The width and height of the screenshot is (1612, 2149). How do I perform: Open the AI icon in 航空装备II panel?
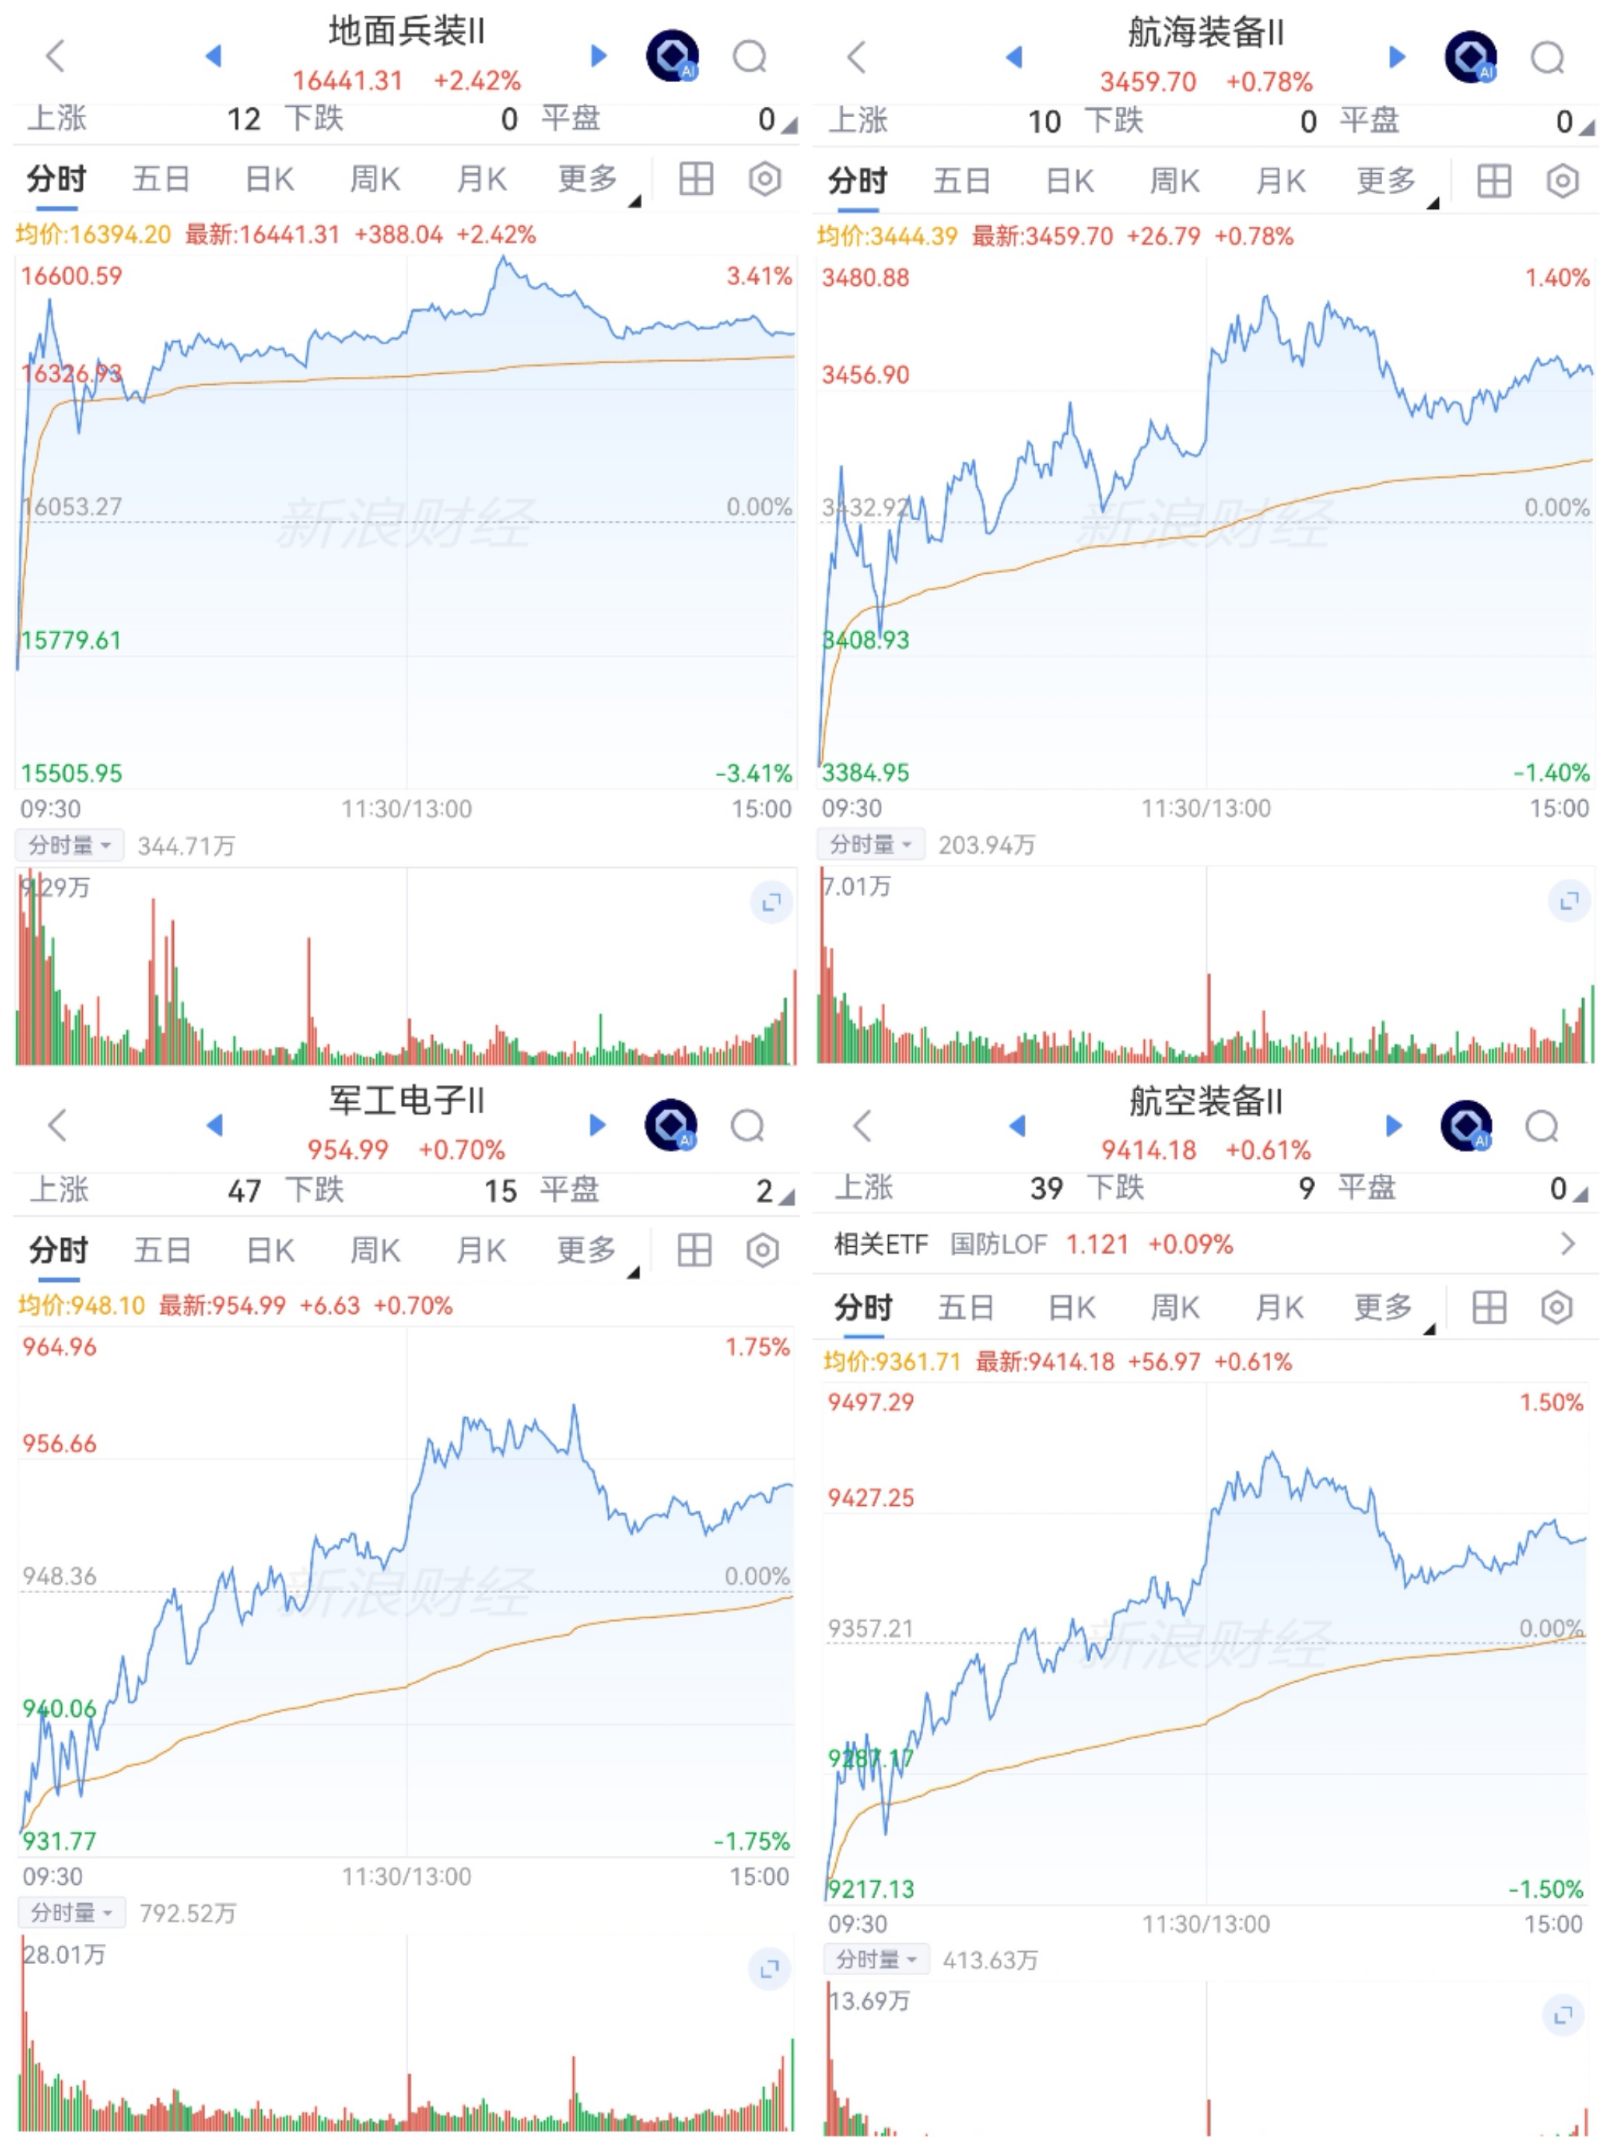(1466, 1125)
